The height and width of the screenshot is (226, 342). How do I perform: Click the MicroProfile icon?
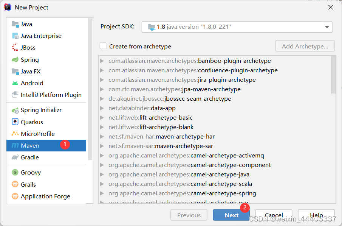tap(15, 134)
